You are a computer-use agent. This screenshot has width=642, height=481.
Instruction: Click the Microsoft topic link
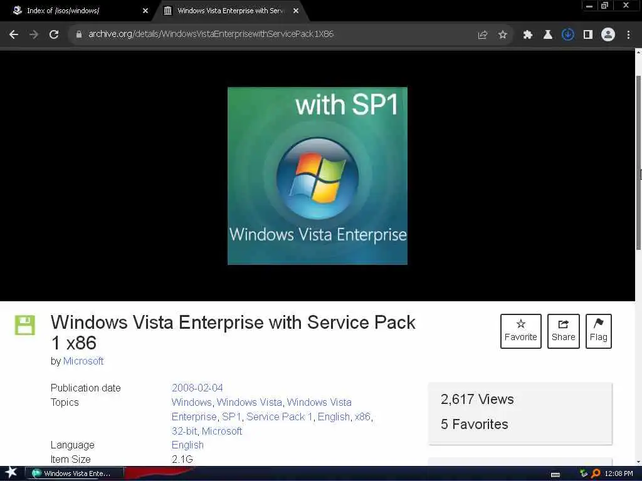click(x=222, y=431)
